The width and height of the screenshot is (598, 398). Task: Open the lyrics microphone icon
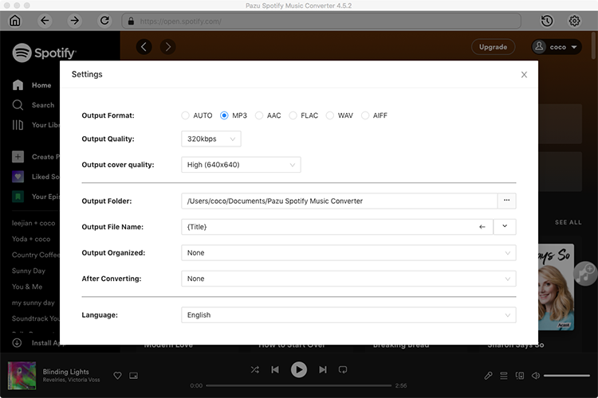pyautogui.click(x=489, y=375)
